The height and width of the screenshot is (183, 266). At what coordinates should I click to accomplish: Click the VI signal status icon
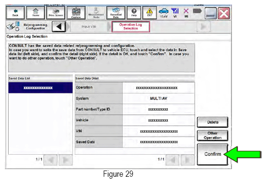pyautogui.click(x=175, y=13)
